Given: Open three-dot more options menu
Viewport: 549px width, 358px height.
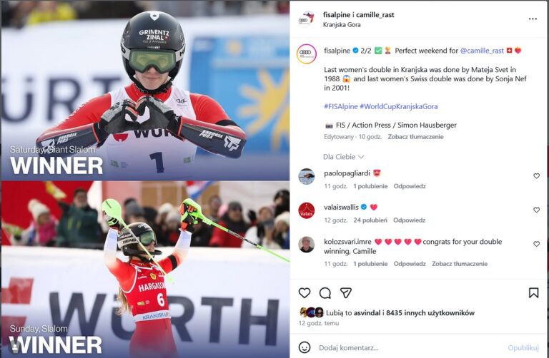Looking at the screenshot, I should pyautogui.click(x=533, y=19).
